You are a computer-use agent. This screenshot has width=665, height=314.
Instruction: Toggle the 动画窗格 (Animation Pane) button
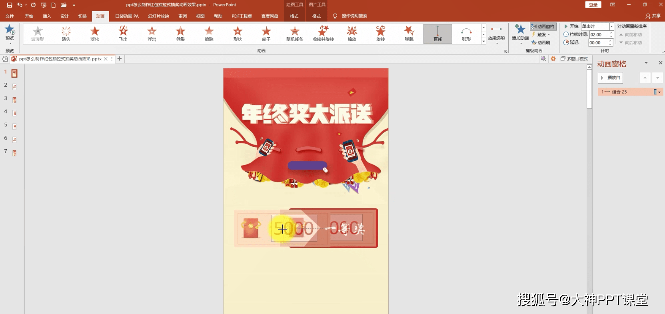(543, 26)
